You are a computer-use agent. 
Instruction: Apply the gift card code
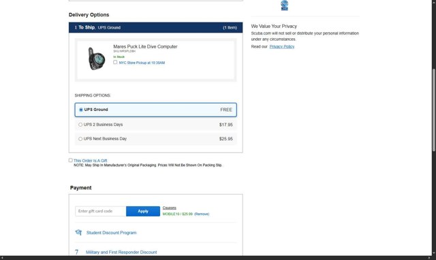pyautogui.click(x=143, y=211)
